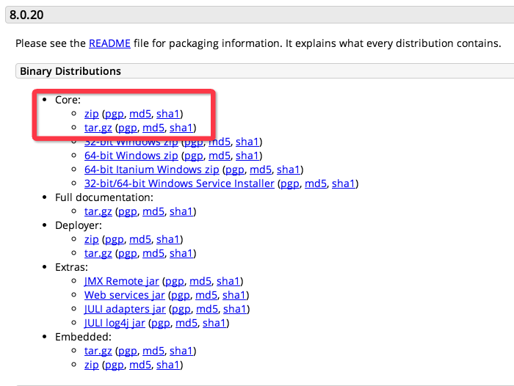Open Windows Service Installer pgp signature

tap(290, 183)
